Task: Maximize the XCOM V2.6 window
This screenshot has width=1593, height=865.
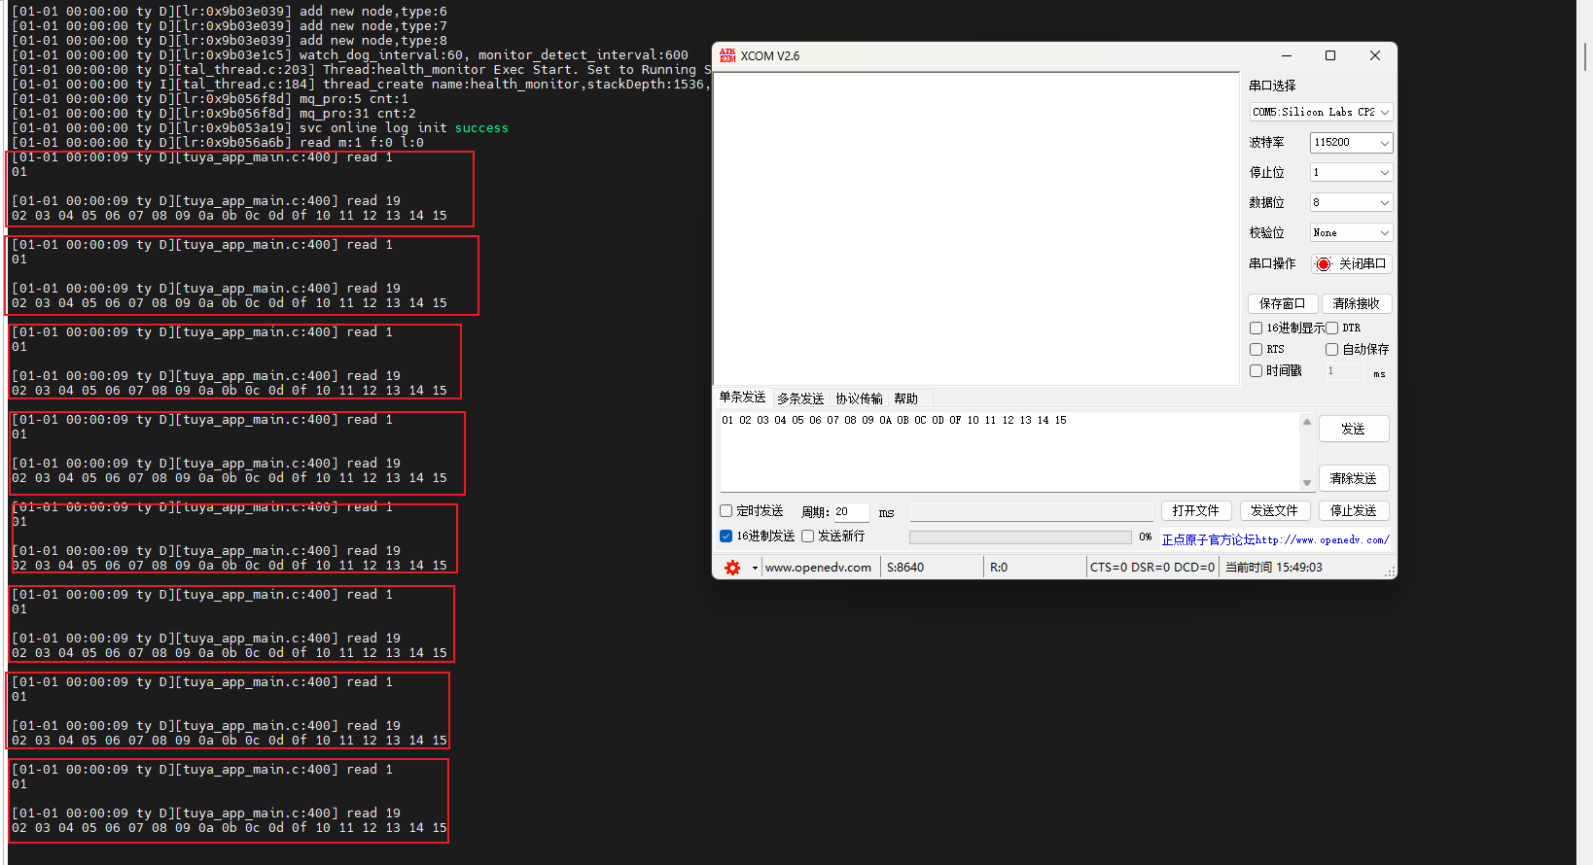Action: 1330,55
